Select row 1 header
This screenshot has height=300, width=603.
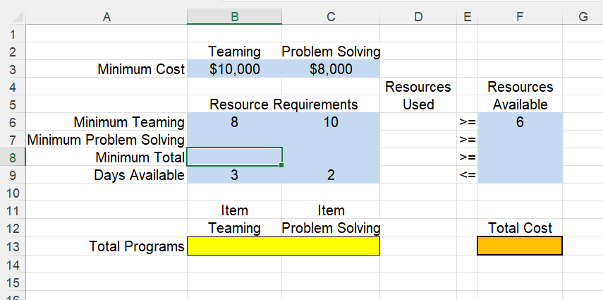(13, 33)
